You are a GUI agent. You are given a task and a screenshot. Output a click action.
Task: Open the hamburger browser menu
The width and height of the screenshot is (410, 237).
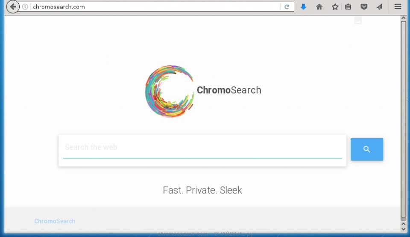[398, 6]
